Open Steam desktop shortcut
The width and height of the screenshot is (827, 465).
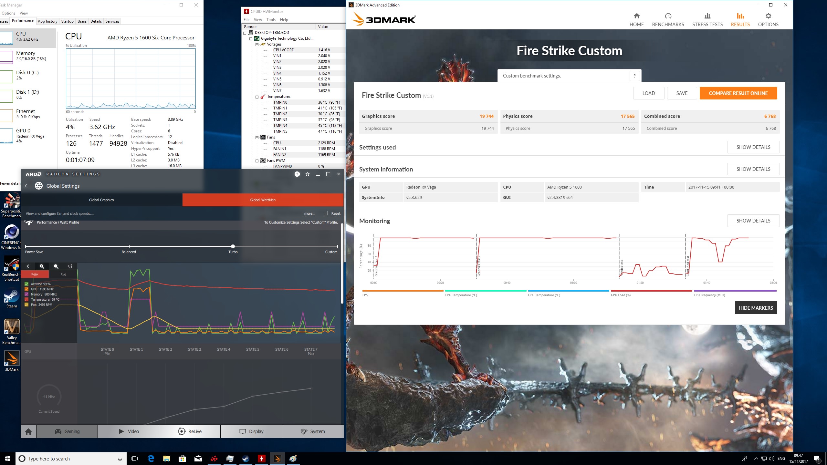[12, 298]
